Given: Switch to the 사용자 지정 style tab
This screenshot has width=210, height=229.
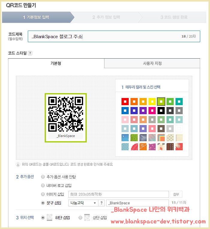Looking at the screenshot, I should coord(152,63).
